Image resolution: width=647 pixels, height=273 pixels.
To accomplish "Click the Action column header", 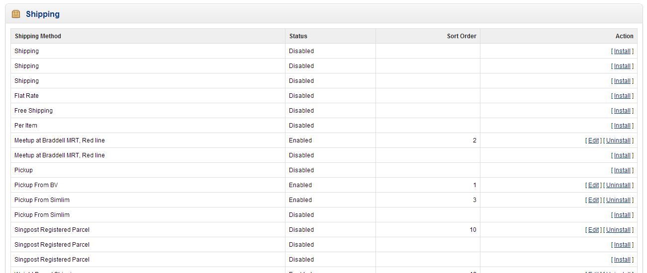I will pos(624,36).
